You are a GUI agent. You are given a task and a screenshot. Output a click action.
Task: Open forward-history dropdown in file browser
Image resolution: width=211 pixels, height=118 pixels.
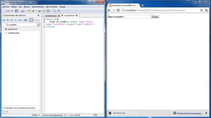tap(15, 20)
